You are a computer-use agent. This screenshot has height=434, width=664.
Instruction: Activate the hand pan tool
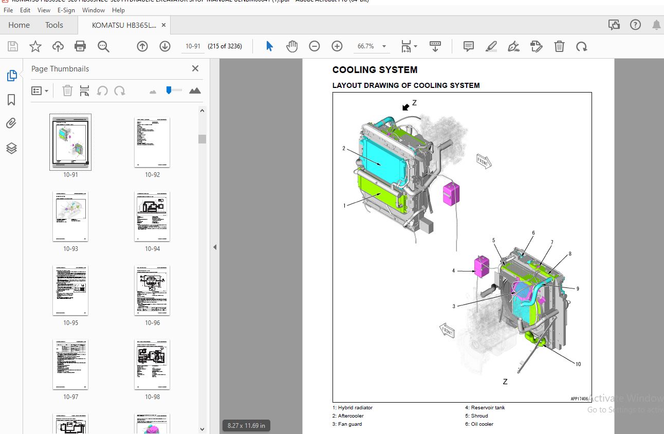(x=292, y=46)
